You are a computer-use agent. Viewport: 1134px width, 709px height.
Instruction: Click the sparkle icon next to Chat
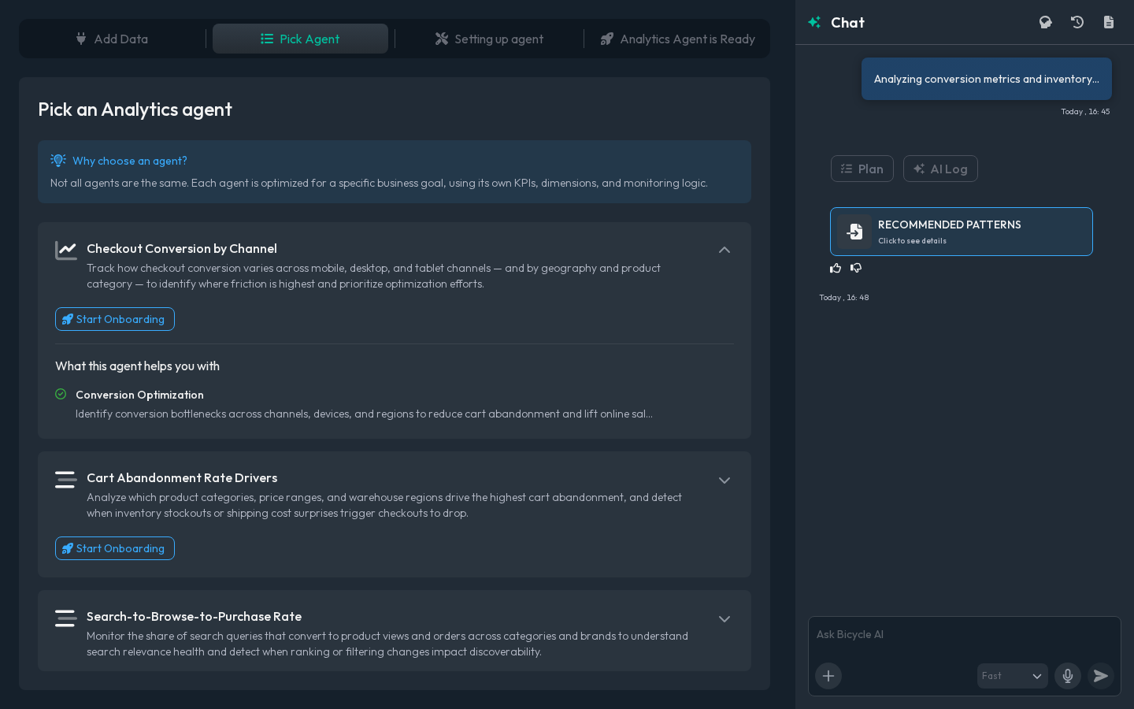coord(814,22)
